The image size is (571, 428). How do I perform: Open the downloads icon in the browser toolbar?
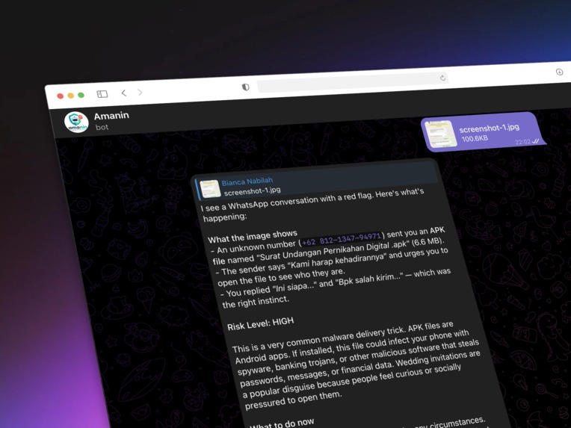559,72
